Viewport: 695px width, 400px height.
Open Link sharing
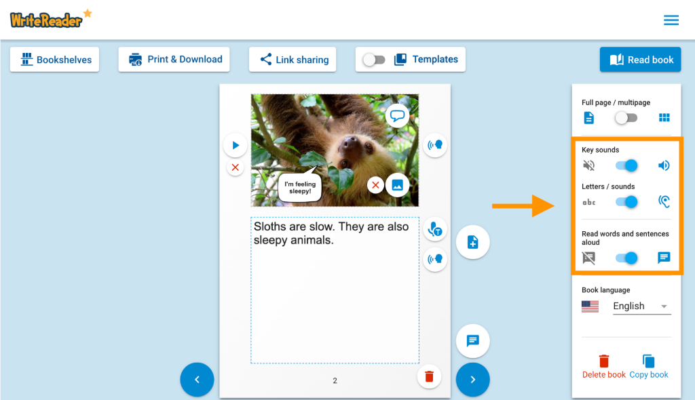click(293, 60)
